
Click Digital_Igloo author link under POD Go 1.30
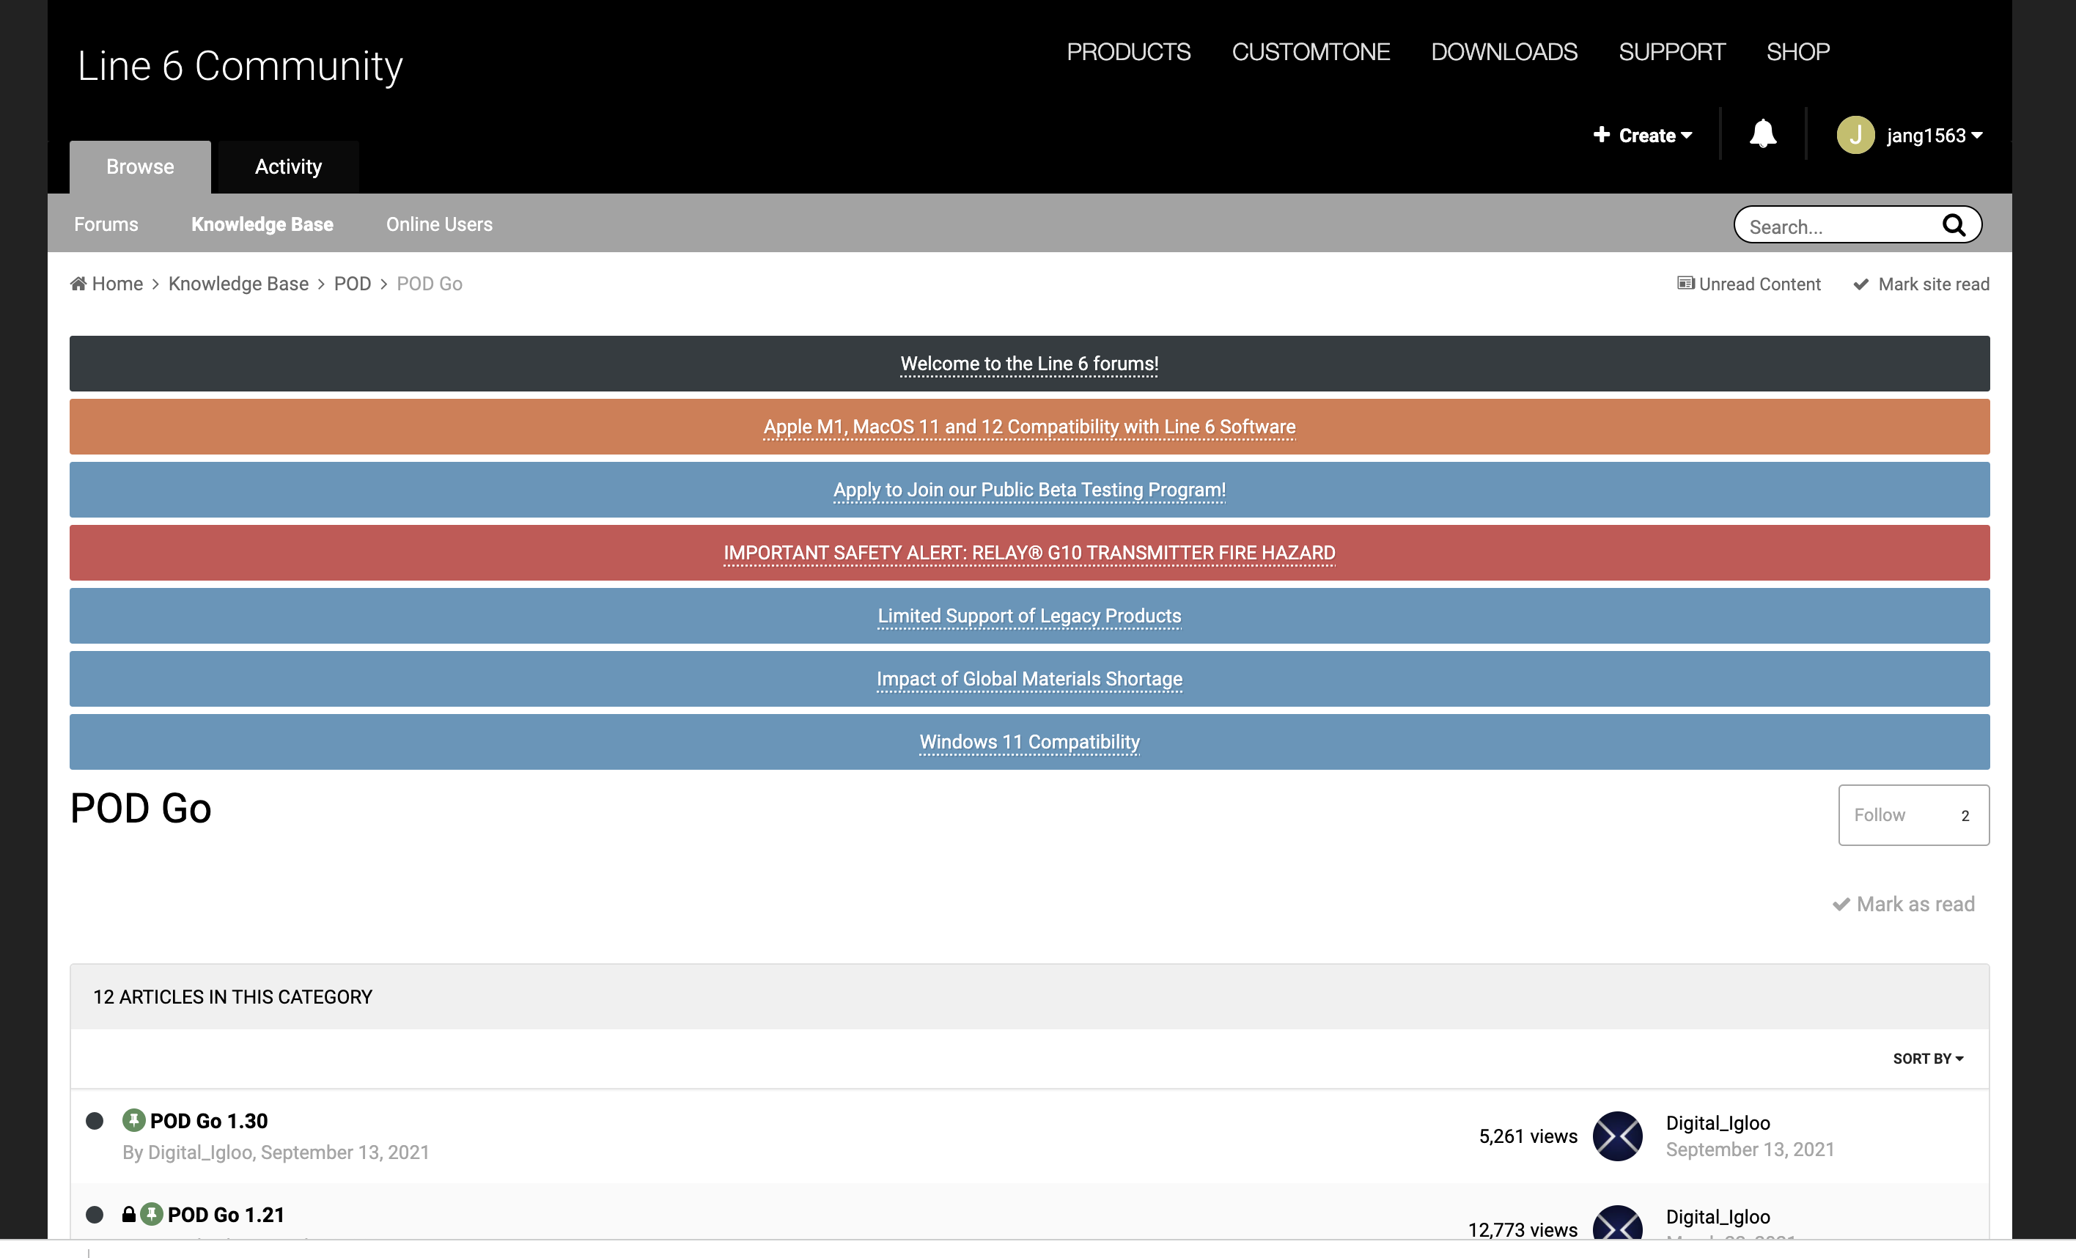tap(201, 1152)
